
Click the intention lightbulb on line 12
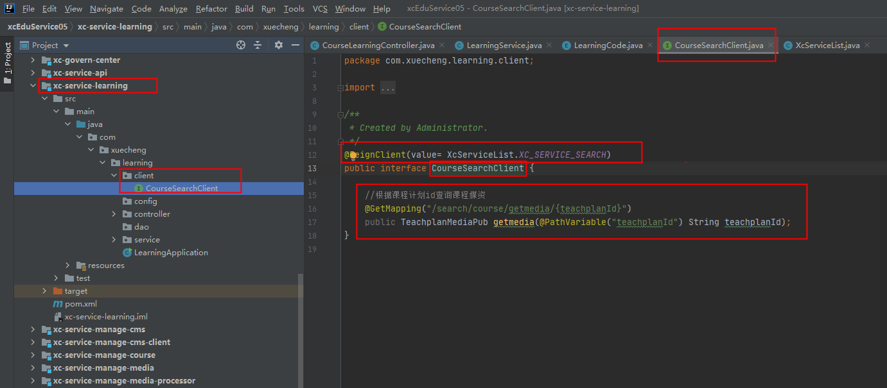(x=353, y=155)
